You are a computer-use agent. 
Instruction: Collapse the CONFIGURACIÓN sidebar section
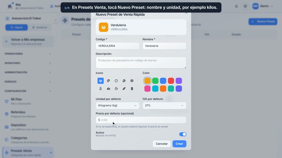(28, 91)
